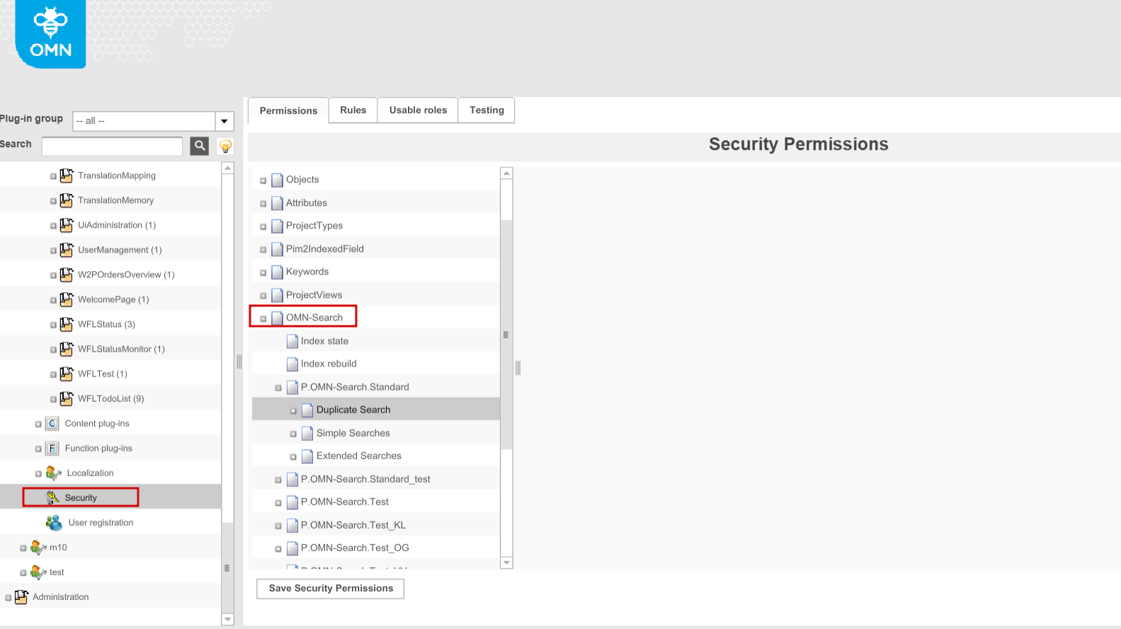Click the plug-in icon beside WFLTodoList
This screenshot has width=1121, height=629.
66,398
